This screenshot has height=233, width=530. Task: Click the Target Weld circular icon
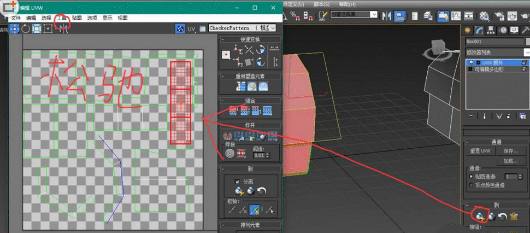[x=229, y=154]
